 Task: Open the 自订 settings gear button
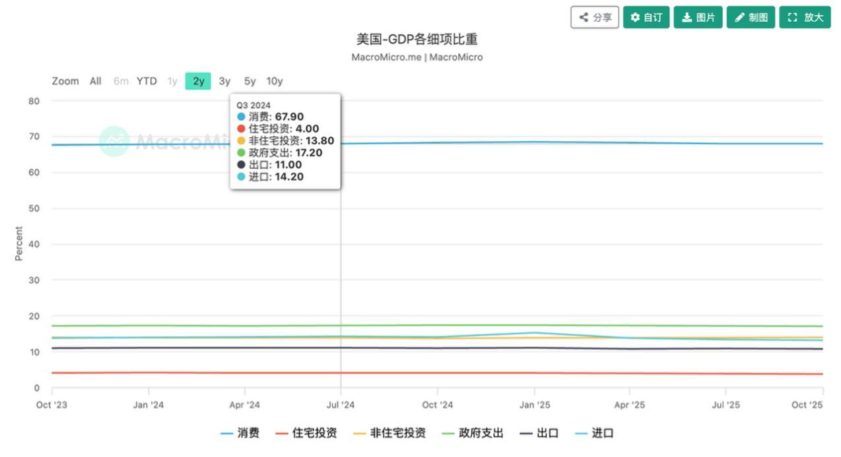[x=646, y=18]
